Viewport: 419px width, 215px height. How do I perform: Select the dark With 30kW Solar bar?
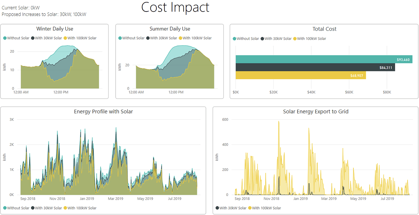tap(307, 67)
